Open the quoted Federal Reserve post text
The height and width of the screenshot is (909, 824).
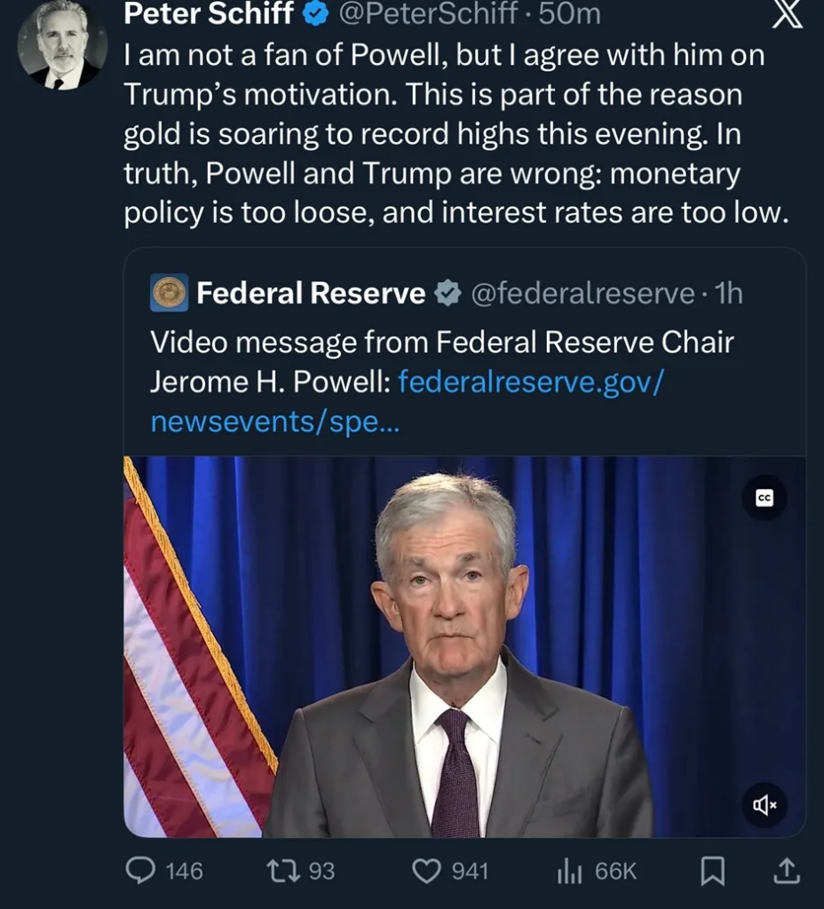[x=441, y=342]
